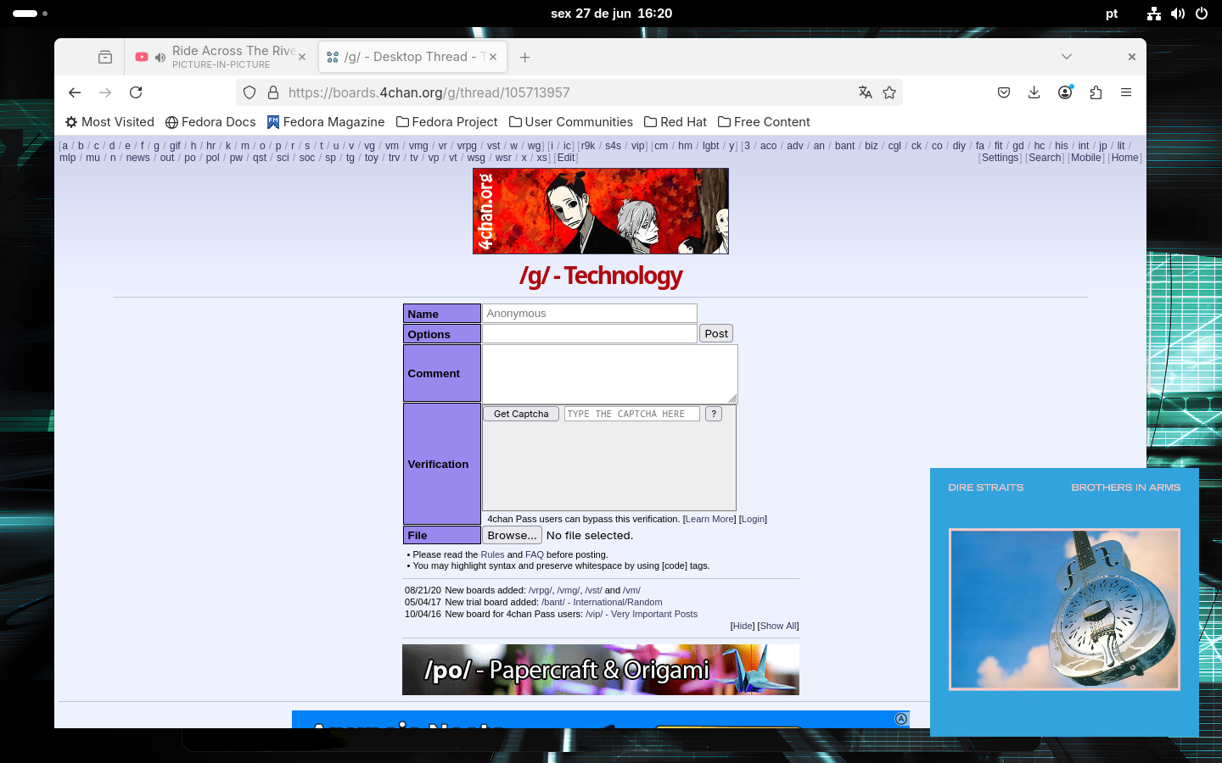Screen dimensions: 1222x763
Task: Click the tracking protection shield icon
Action: point(249,92)
